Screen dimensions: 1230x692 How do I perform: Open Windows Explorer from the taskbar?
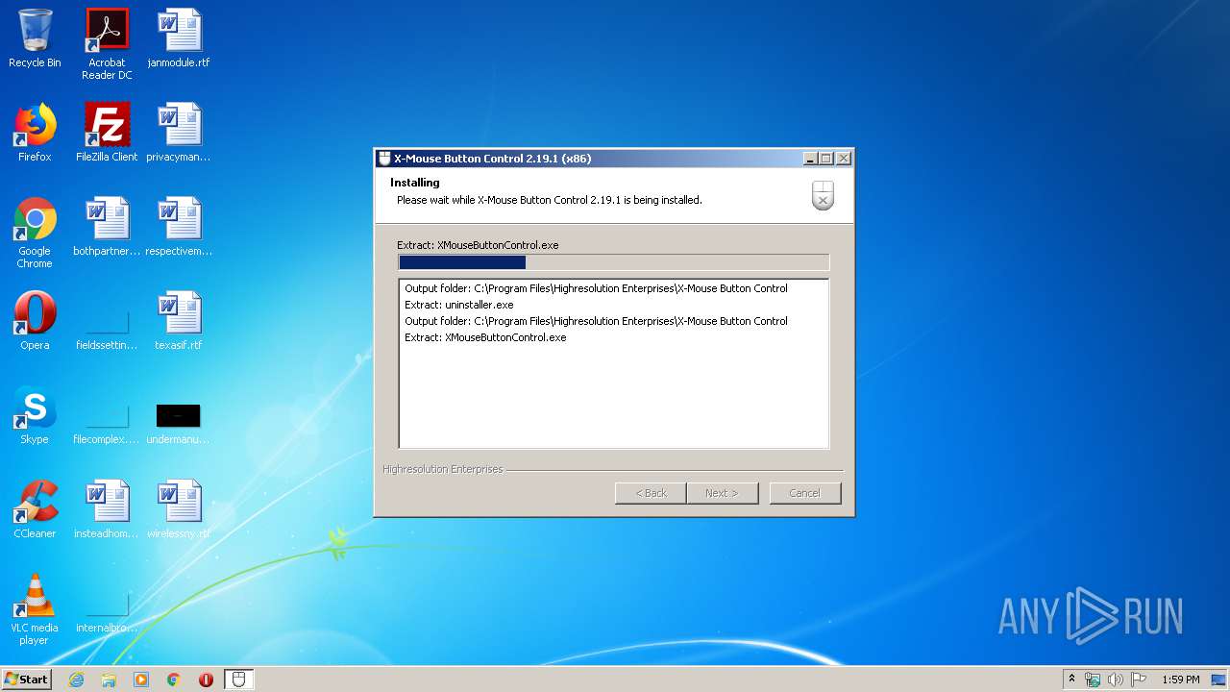click(109, 680)
